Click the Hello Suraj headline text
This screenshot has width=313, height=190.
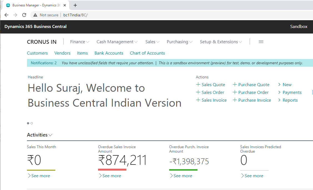[104, 95]
